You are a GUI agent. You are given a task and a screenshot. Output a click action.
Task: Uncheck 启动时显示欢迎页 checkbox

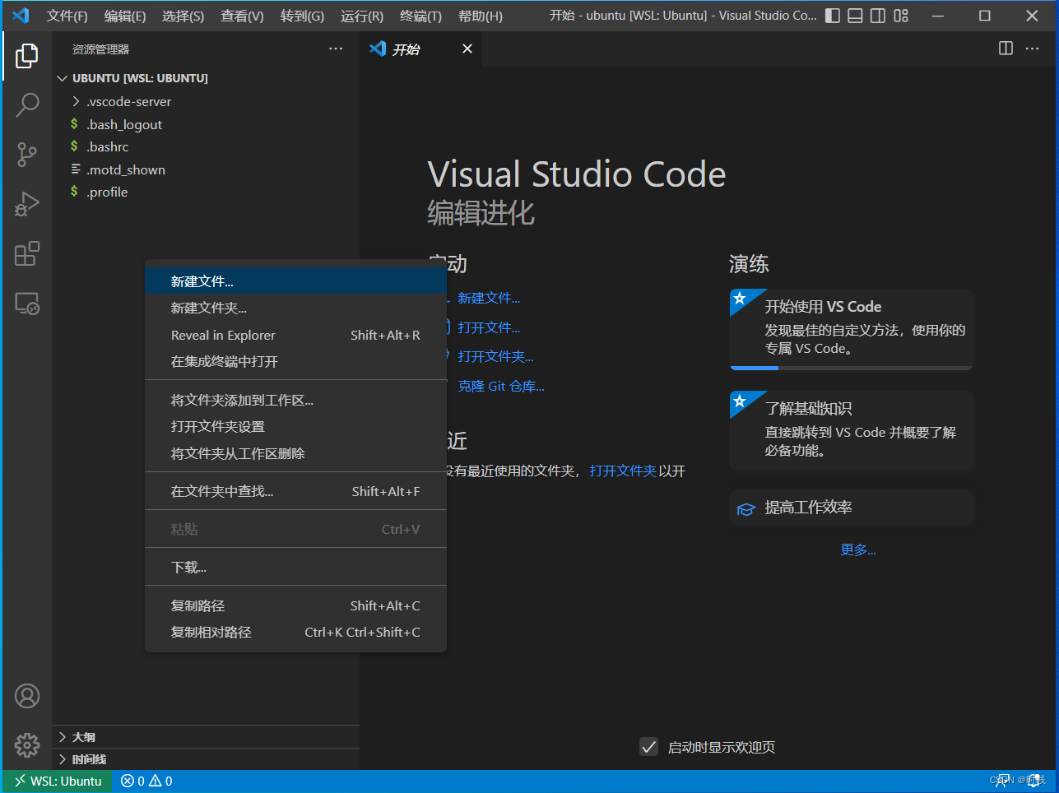(x=649, y=747)
